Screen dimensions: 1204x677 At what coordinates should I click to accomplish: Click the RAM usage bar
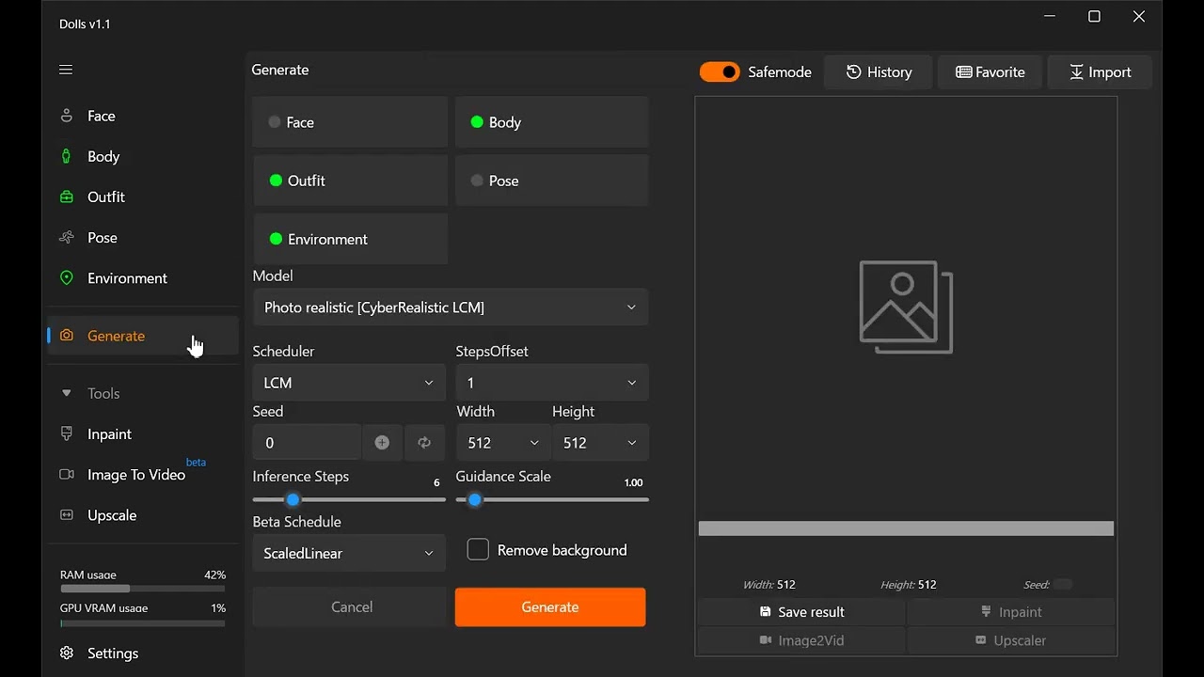point(143,589)
